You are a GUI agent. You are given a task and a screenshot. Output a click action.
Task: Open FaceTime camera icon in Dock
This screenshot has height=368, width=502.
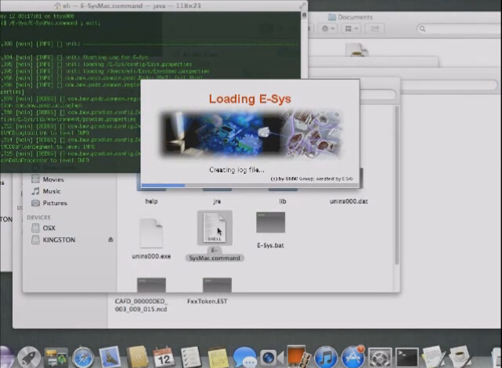[x=272, y=358]
